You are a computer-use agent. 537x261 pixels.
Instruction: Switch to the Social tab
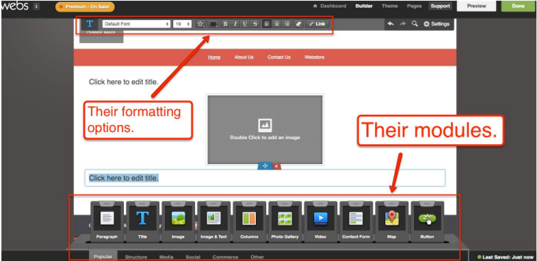tap(193, 257)
